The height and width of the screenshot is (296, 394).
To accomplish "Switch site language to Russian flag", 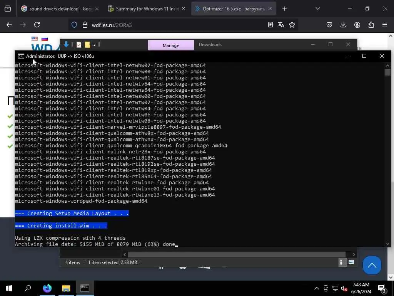I will point(45,39).
